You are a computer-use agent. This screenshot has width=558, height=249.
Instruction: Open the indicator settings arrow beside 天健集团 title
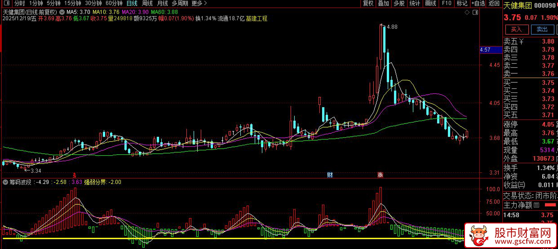62,11
